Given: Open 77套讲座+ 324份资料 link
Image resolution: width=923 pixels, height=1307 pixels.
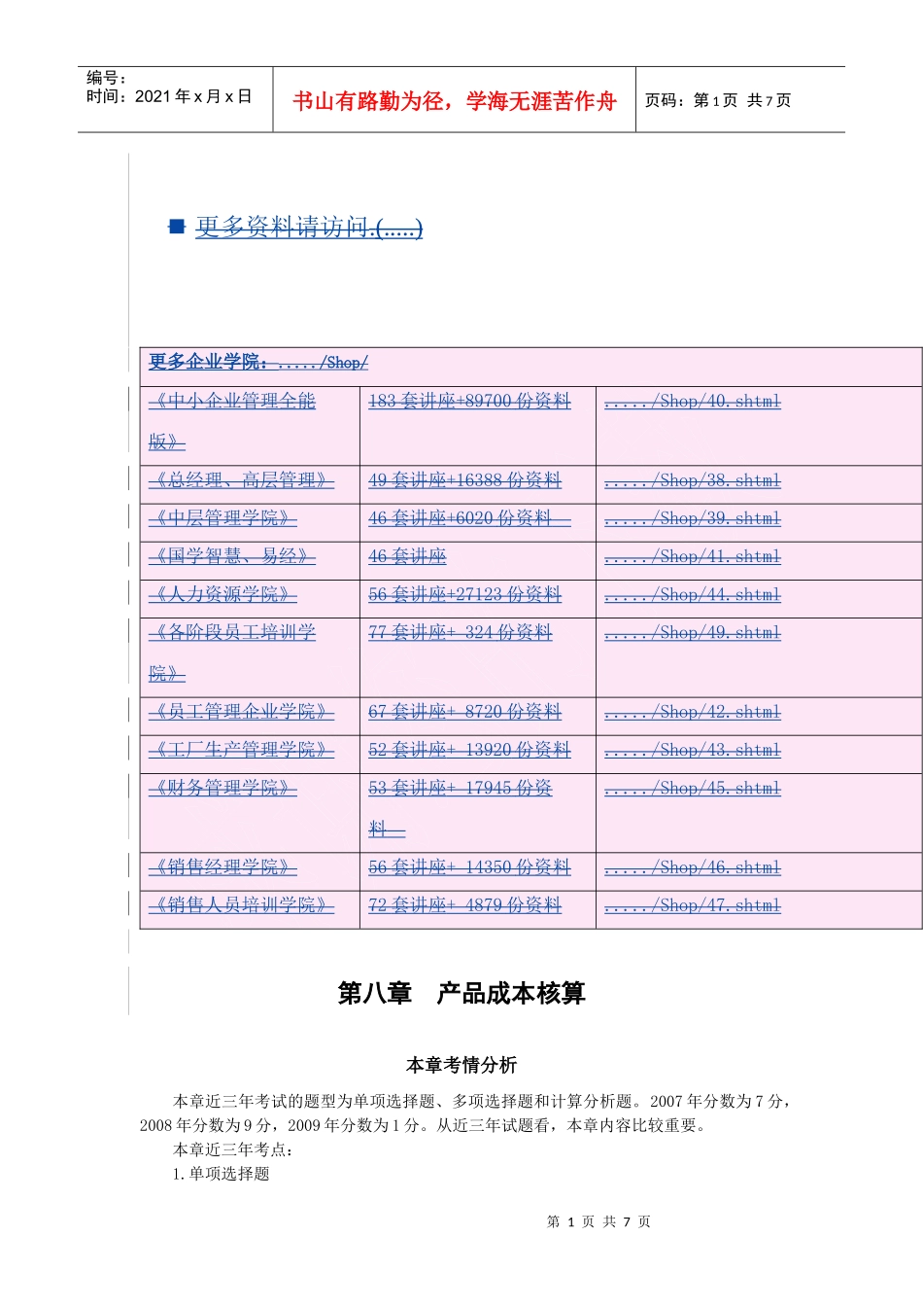Looking at the screenshot, I should coord(461,632).
